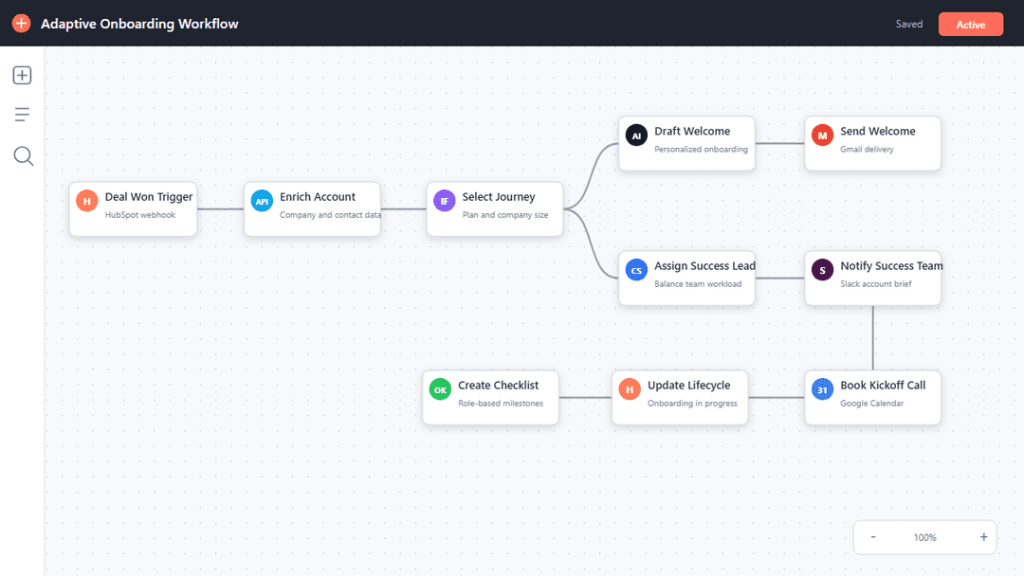Click the Gmail delivery subtitle

click(867, 150)
